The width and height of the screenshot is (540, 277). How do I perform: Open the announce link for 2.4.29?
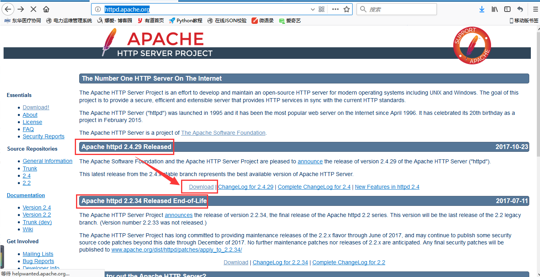310,161
